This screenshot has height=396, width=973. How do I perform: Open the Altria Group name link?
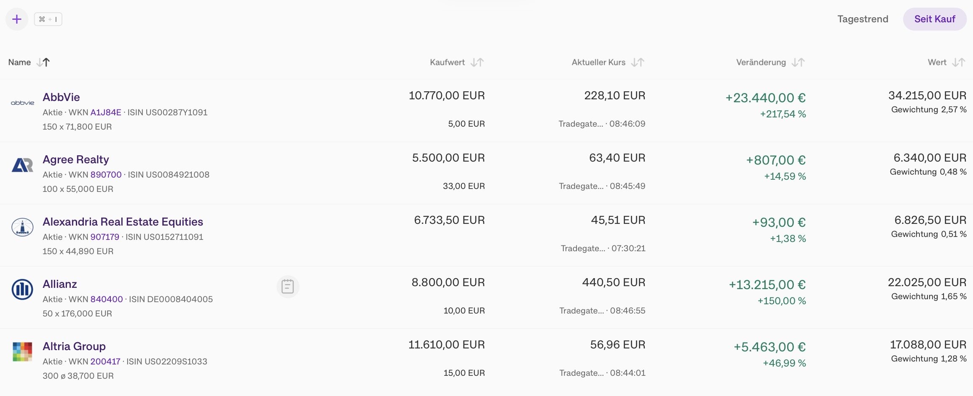(74, 346)
